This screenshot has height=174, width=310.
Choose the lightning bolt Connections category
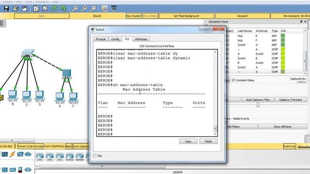13,154
